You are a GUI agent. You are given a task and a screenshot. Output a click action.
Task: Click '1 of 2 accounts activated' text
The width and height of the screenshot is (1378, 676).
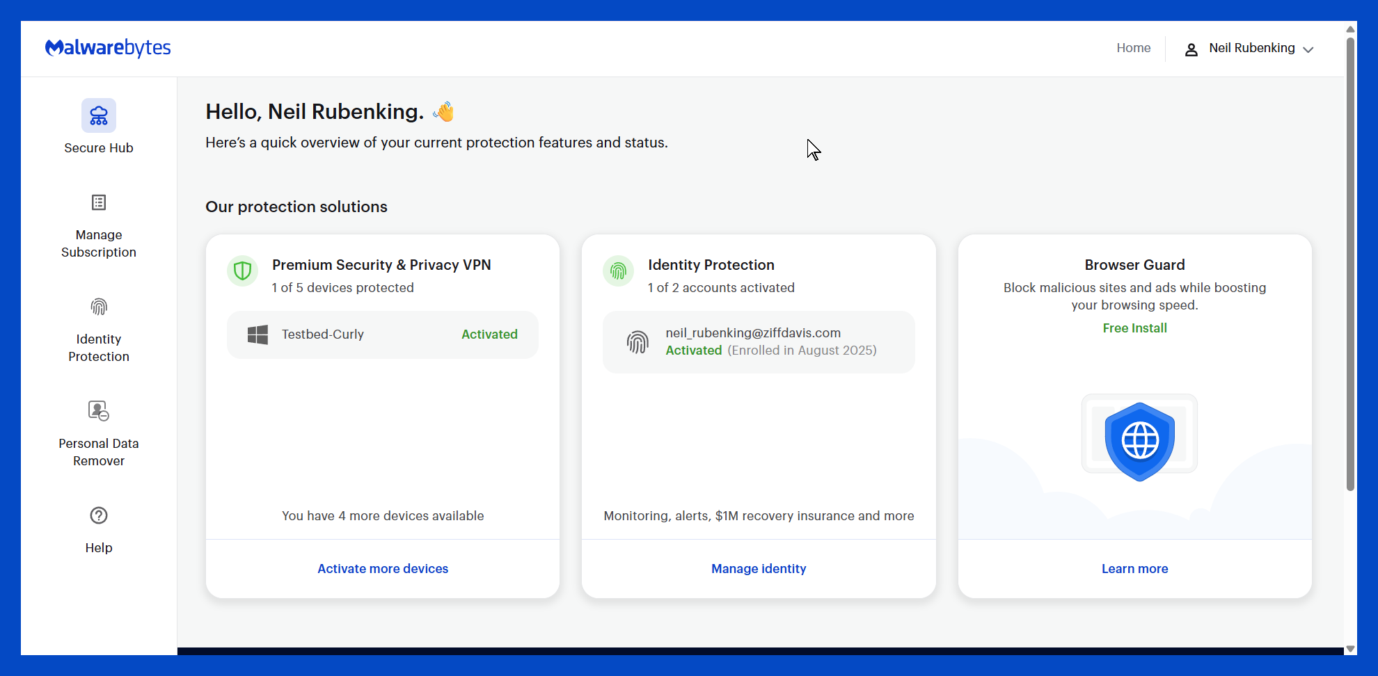[721, 288]
